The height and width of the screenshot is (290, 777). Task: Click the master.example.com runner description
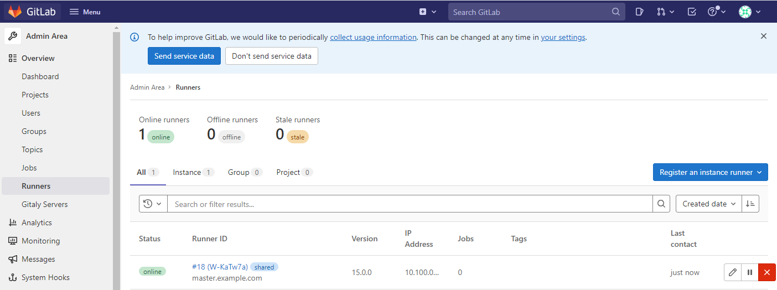tap(227, 278)
